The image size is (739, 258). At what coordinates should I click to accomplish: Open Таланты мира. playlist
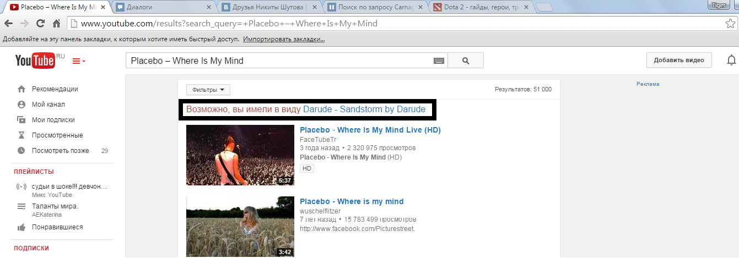55,206
